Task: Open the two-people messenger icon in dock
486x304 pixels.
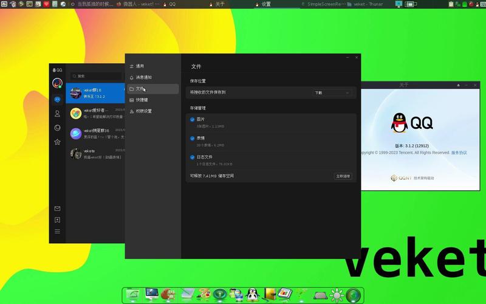Action: [236, 294]
